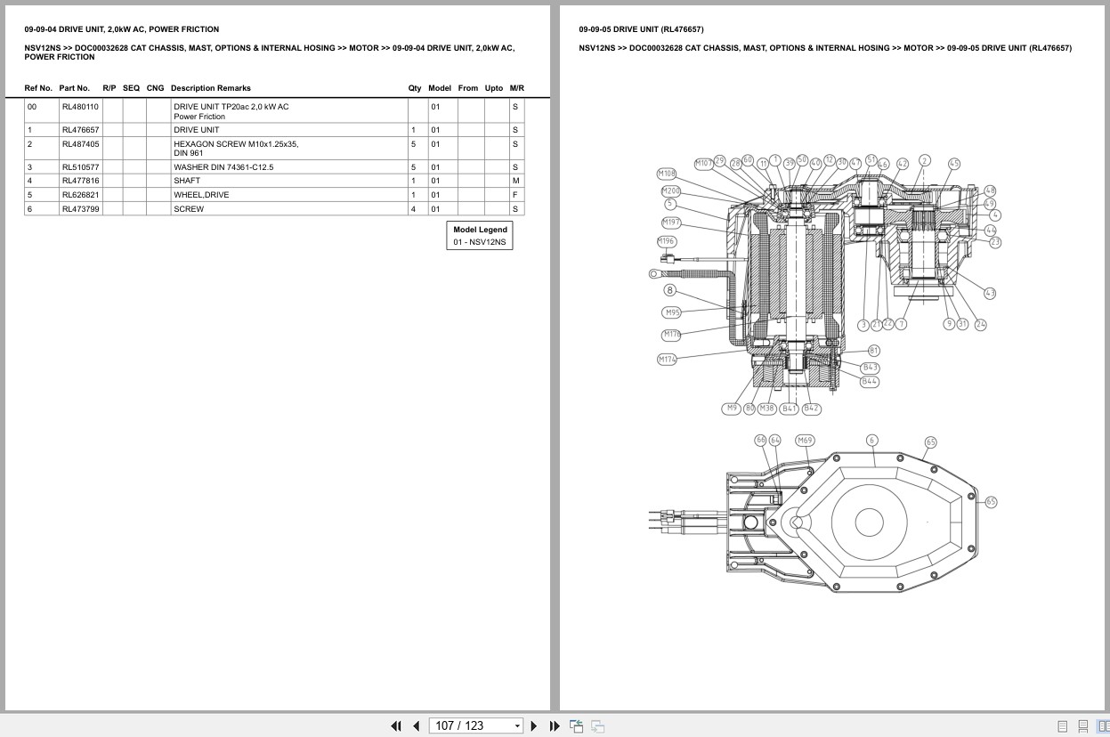Click callout M38 below motor drawing
Viewport: 1110px width, 737px height.
(x=767, y=409)
